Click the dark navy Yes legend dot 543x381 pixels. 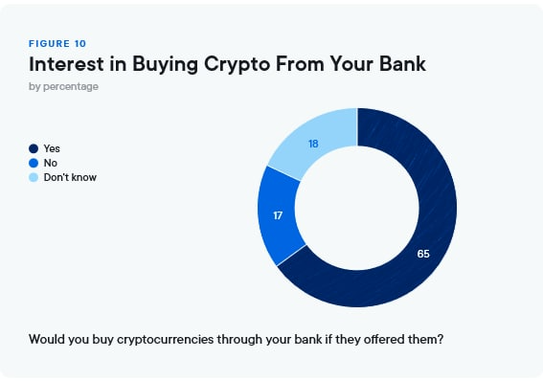pyautogui.click(x=34, y=148)
